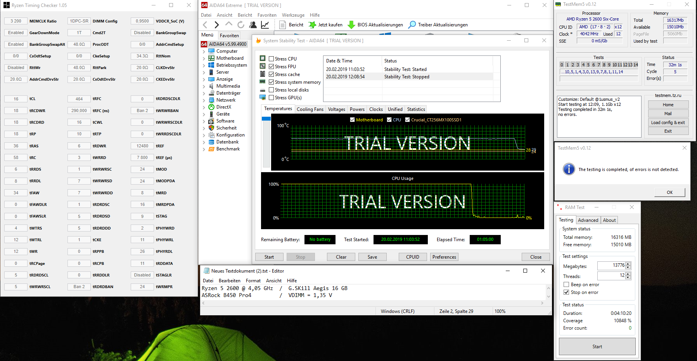
Task: Open the Advanced tab in RAM Test
Action: coord(588,220)
